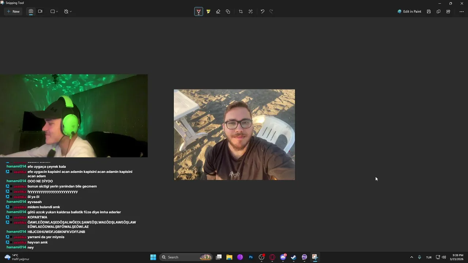The width and height of the screenshot is (468, 263).
Task: Click chat message 'hayvan amk'
Action: click(38, 242)
